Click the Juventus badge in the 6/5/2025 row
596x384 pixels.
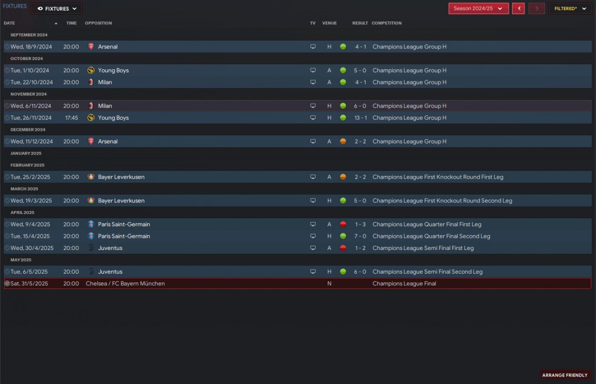91,272
